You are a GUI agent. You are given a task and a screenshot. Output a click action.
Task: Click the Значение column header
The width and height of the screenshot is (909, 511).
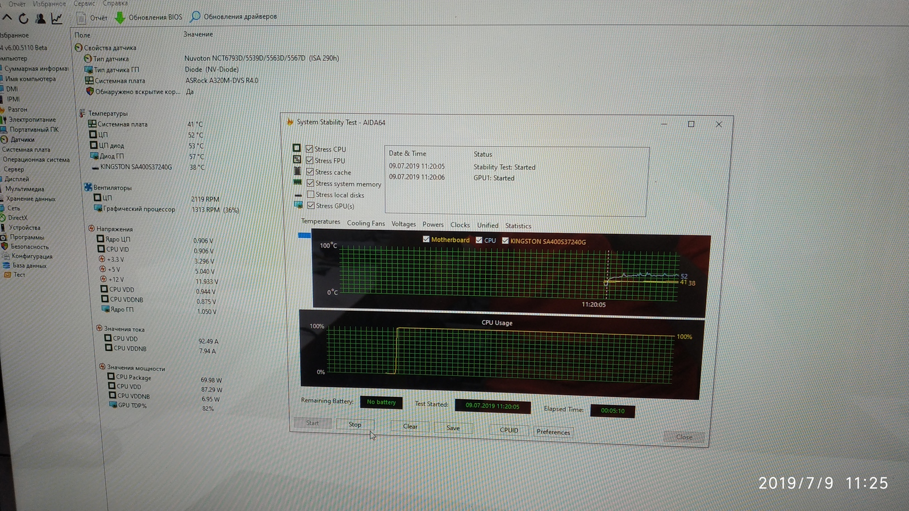(198, 34)
